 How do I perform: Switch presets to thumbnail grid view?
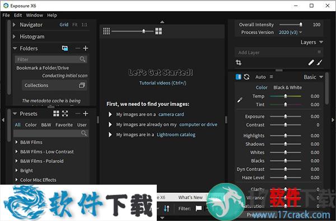[x=56, y=114]
